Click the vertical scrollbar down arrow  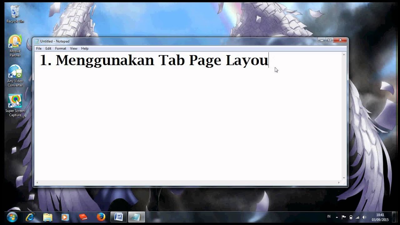(x=344, y=178)
